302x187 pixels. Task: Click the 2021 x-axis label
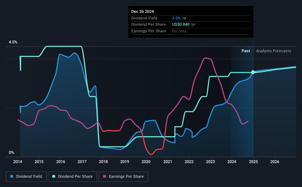168,162
